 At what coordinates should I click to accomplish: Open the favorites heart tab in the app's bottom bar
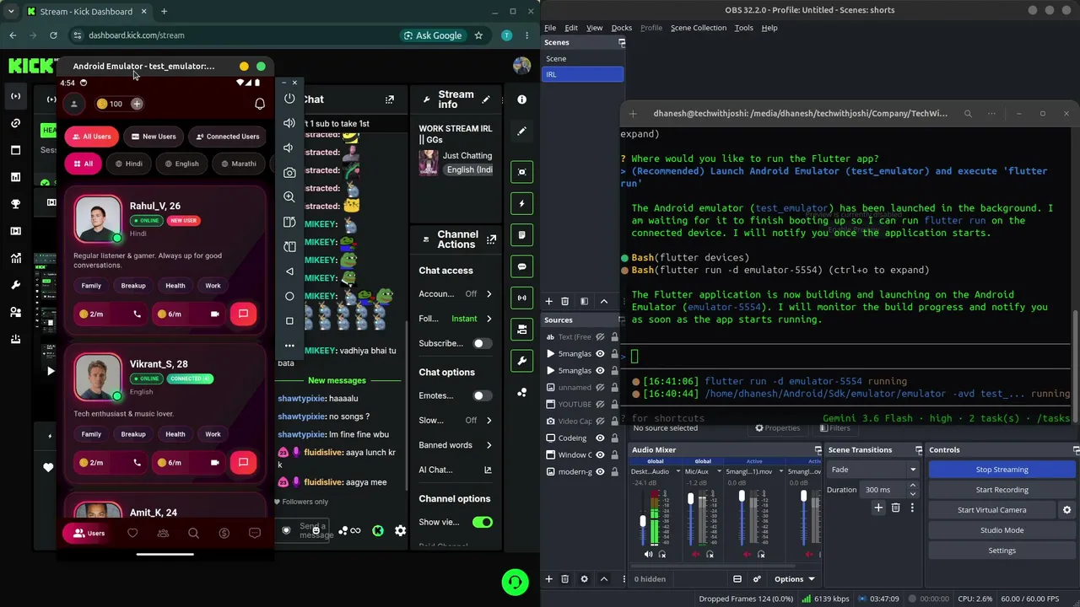(132, 533)
